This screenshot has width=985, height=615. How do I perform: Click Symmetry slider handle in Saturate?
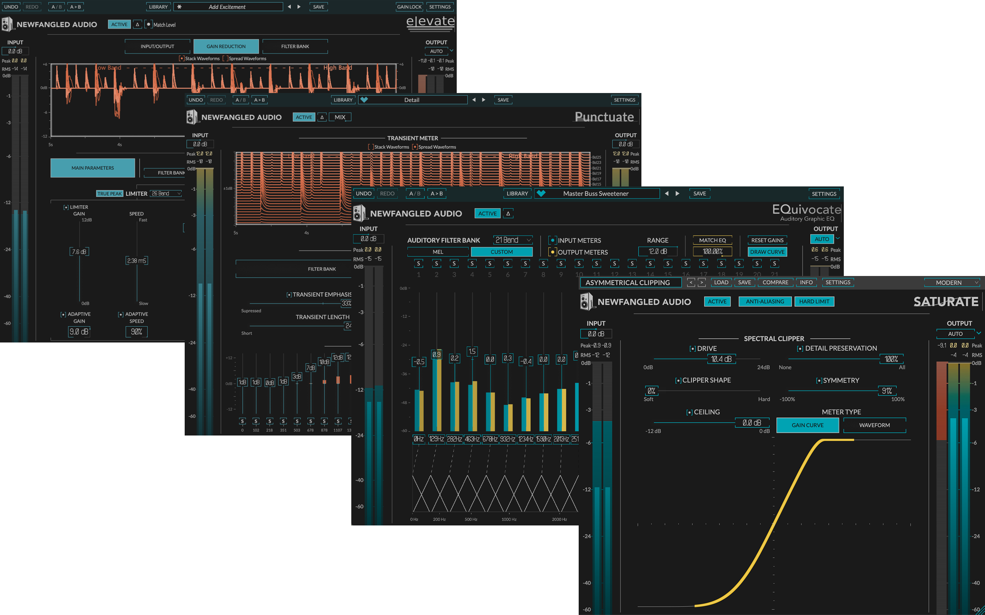887,391
